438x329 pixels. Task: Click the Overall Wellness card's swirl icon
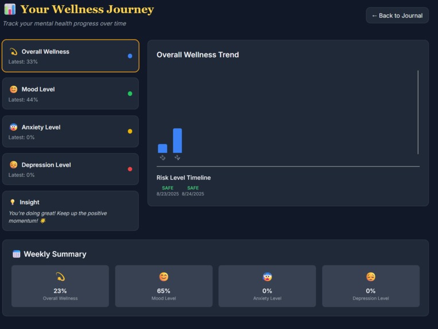pyautogui.click(x=13, y=52)
